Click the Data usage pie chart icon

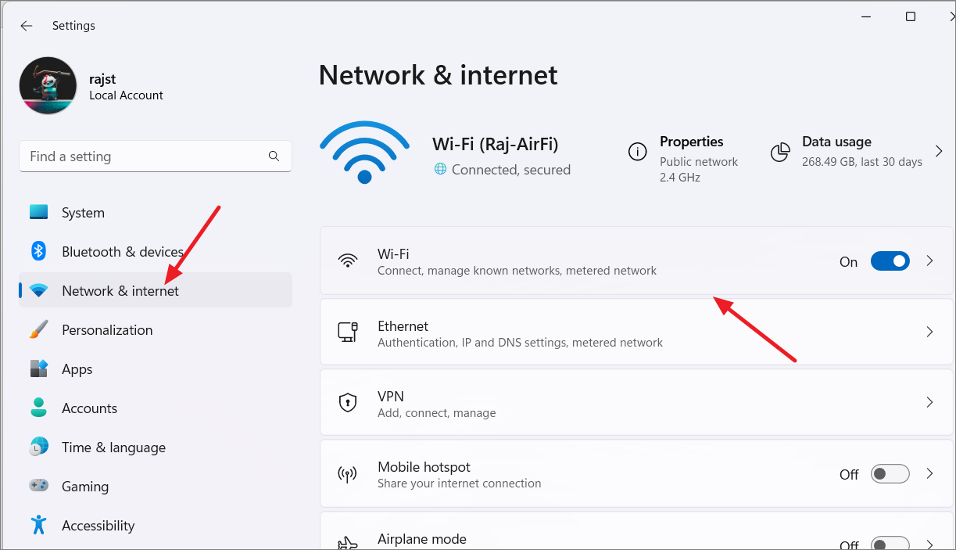(780, 152)
